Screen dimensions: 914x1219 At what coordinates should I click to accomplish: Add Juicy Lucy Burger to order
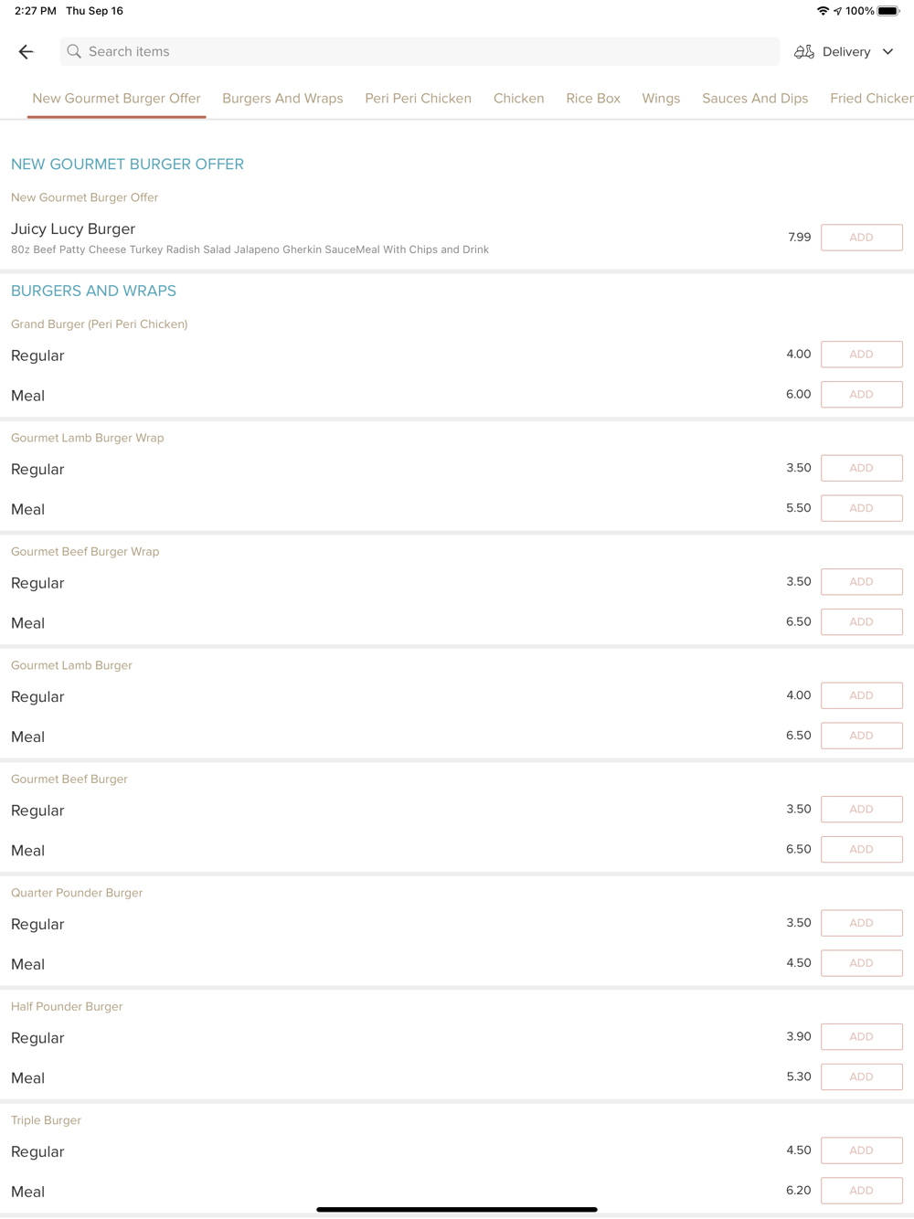click(862, 238)
